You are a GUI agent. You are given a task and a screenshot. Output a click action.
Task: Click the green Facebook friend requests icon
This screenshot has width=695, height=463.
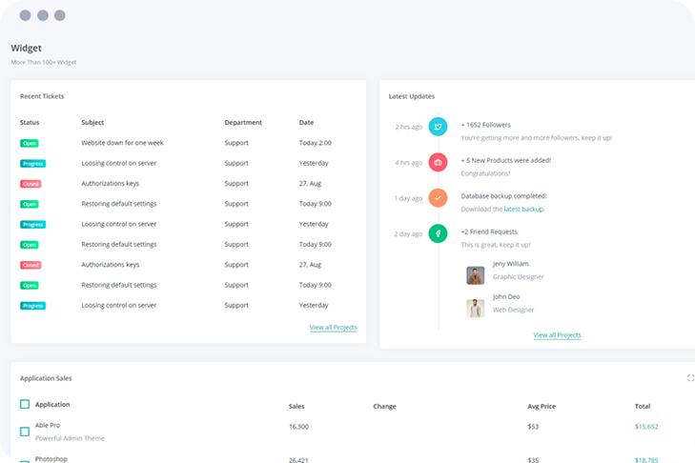click(438, 233)
